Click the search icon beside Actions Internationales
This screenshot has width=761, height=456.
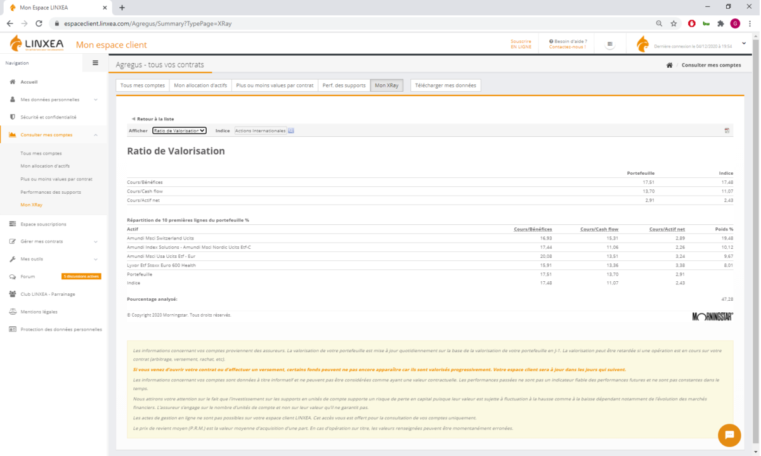[x=291, y=130]
